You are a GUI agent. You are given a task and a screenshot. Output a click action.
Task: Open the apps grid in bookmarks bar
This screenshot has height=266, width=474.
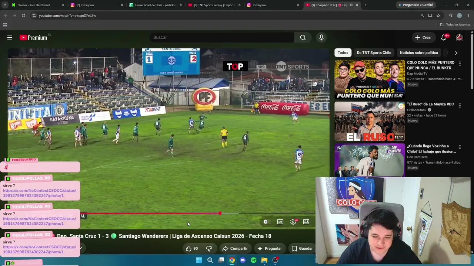(x=5, y=25)
